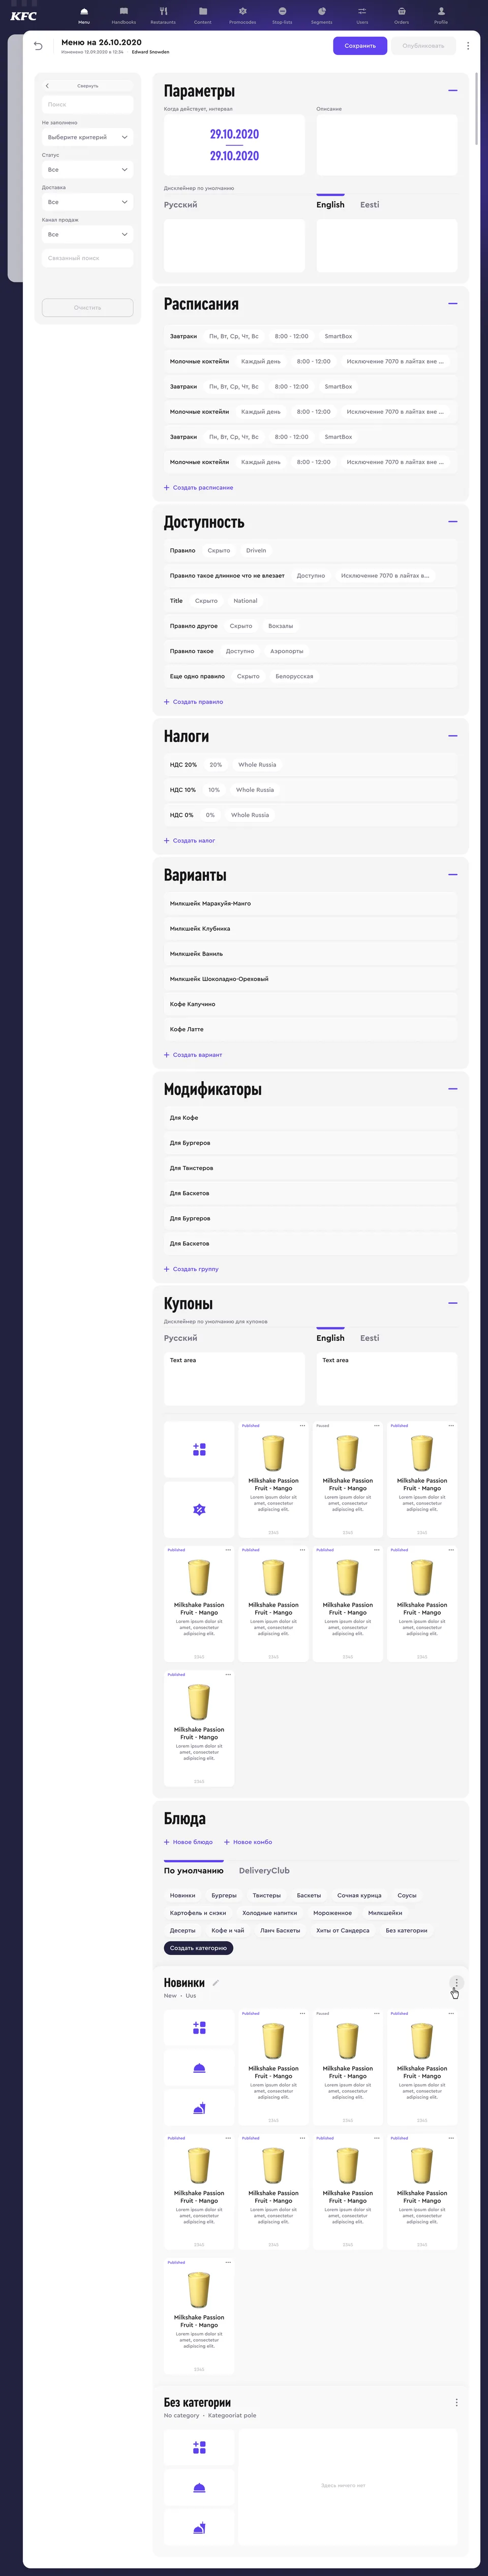
Task: Open the Статус filter dropdown
Action: [x=88, y=170]
